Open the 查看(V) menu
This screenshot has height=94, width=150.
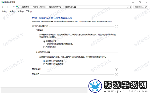[20, 11]
